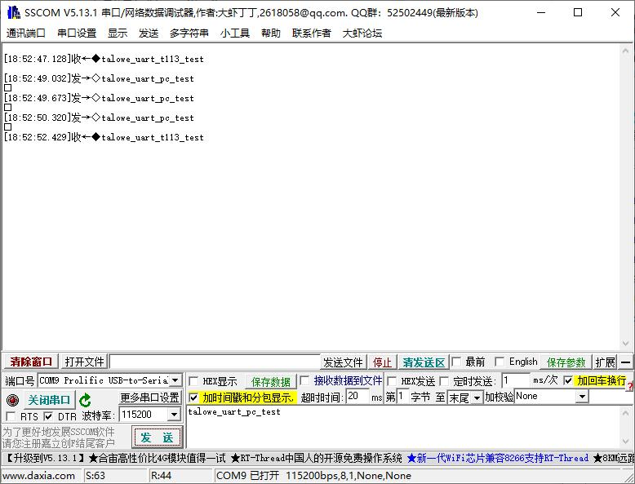This screenshot has height=484, width=635.
Task: Click the R:44 received counter
Action: [161, 476]
